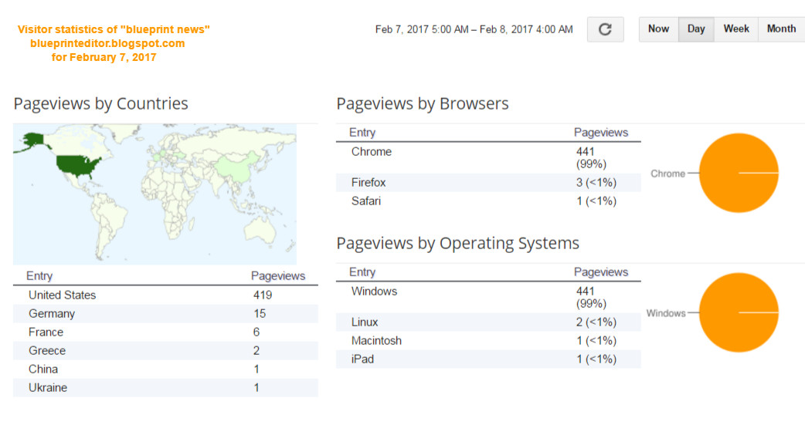Click the Windows operating system entry

(x=374, y=291)
